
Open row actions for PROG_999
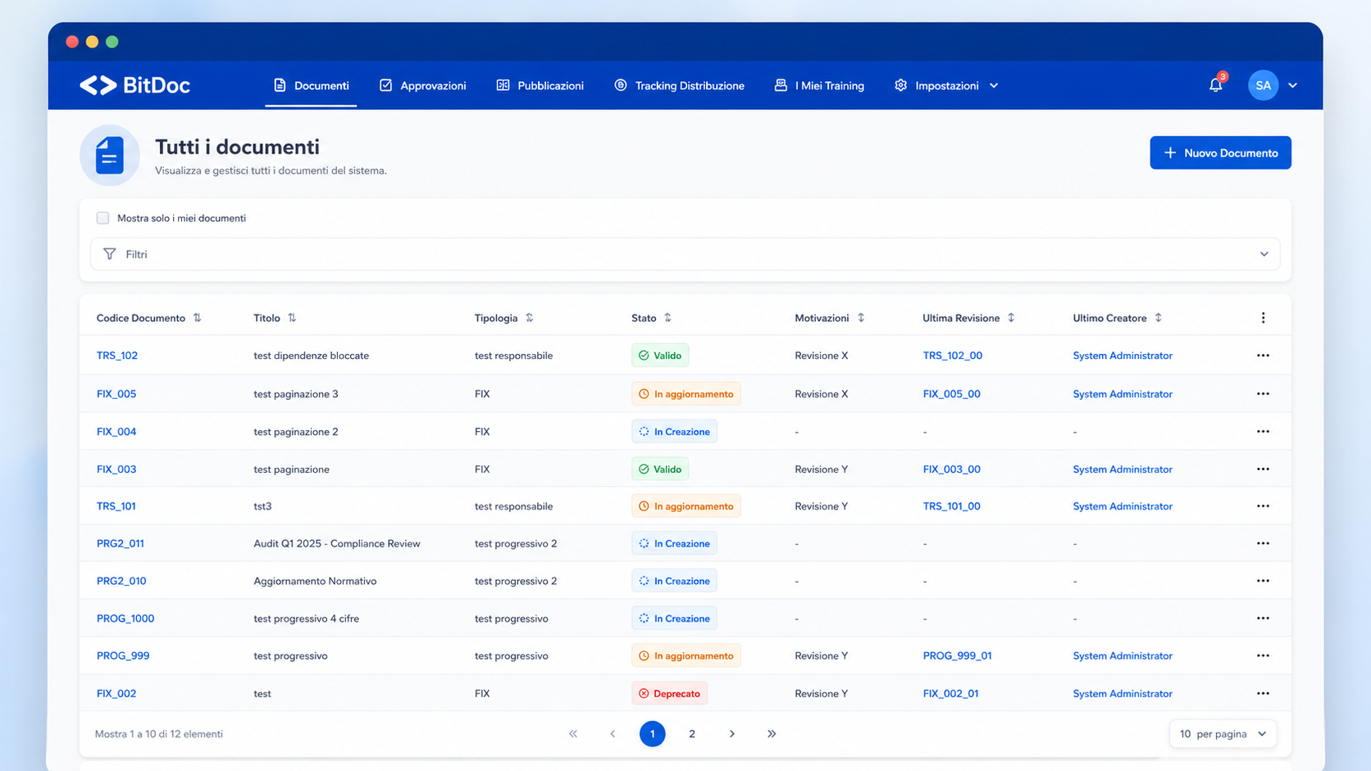point(1263,655)
